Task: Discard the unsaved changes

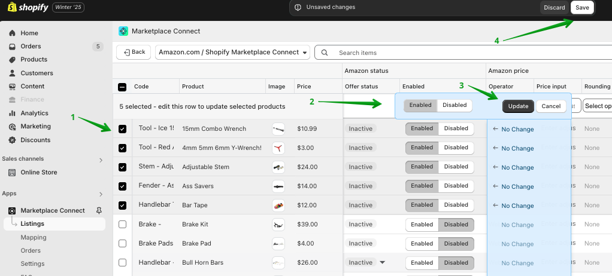Action: click(555, 7)
